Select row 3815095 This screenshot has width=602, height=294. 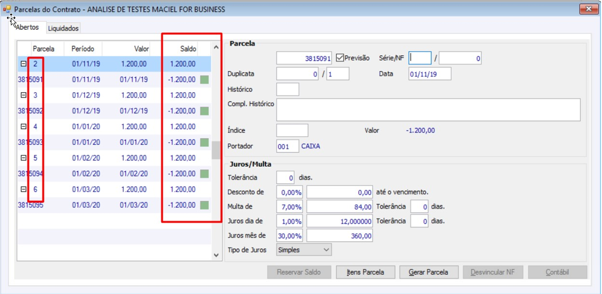click(114, 205)
